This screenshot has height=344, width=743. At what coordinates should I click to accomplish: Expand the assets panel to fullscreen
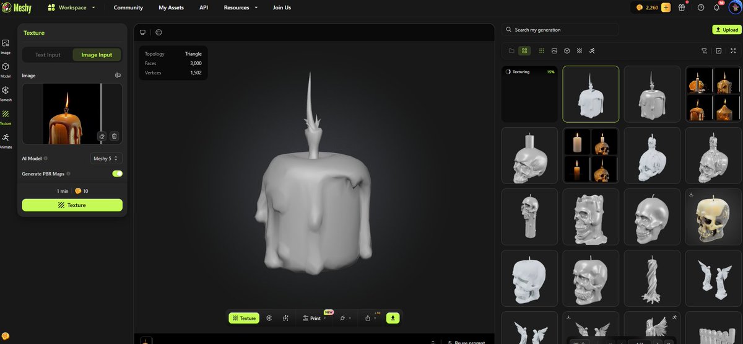(733, 51)
